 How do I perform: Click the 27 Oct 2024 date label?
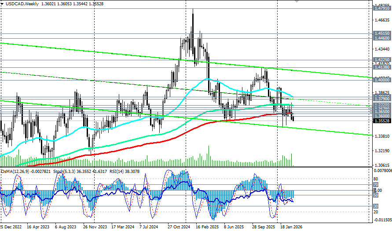point(179,227)
